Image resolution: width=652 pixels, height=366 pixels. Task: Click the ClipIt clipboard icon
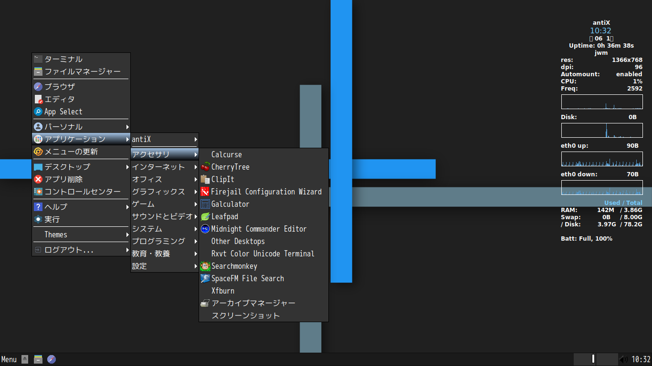point(205,179)
